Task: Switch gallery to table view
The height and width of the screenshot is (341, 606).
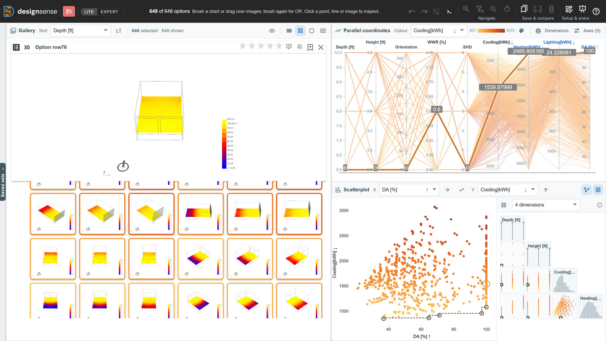Action: tap(289, 31)
